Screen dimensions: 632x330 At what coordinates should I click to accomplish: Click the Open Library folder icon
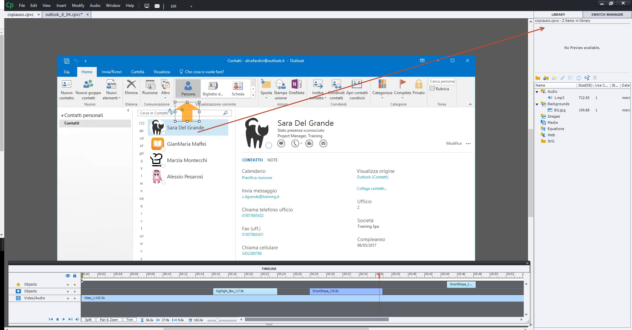point(538,78)
